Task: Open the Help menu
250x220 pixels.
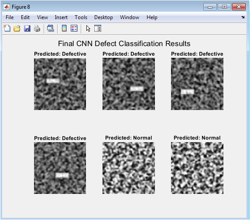Action: 152,17
